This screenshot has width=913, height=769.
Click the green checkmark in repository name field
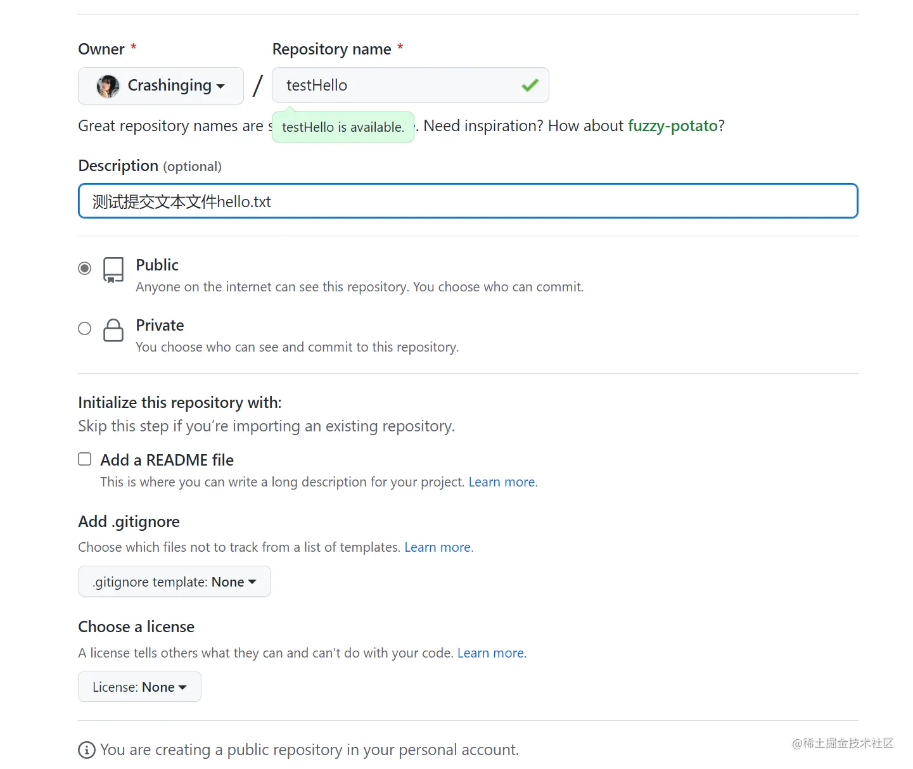(x=530, y=85)
